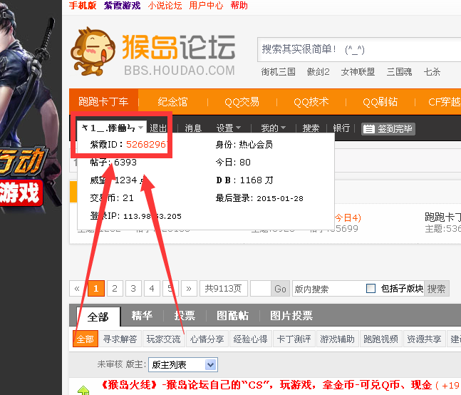This screenshot has width=461, height=395.
Task: Click 搜索 in the user bar
Action: pos(311,128)
